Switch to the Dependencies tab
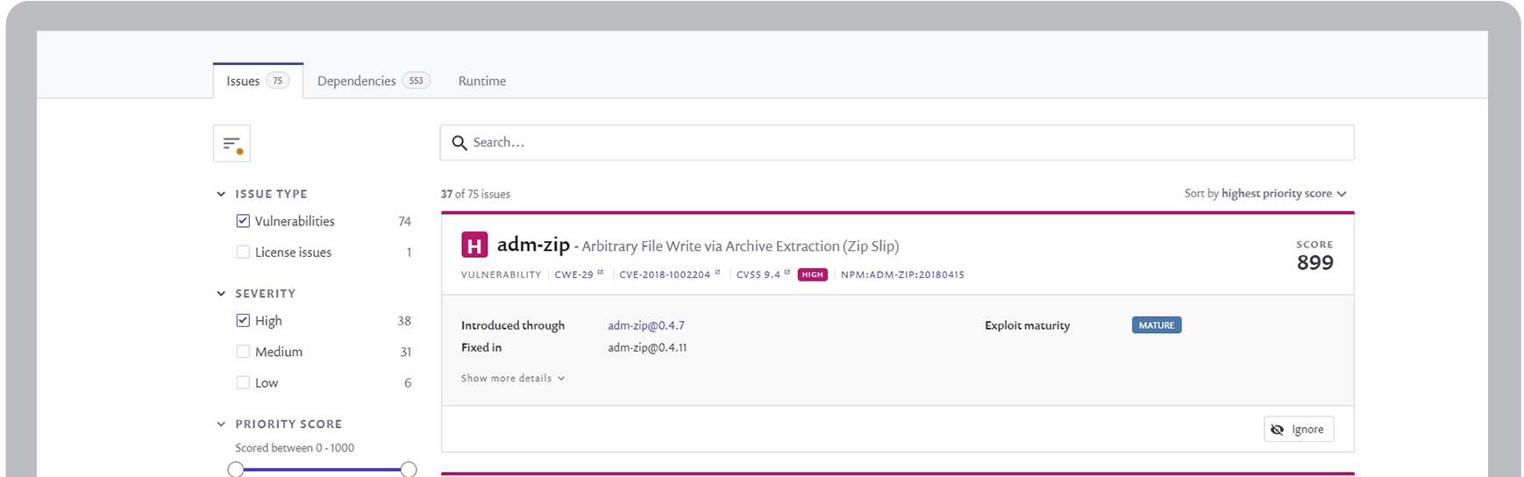 (x=374, y=81)
